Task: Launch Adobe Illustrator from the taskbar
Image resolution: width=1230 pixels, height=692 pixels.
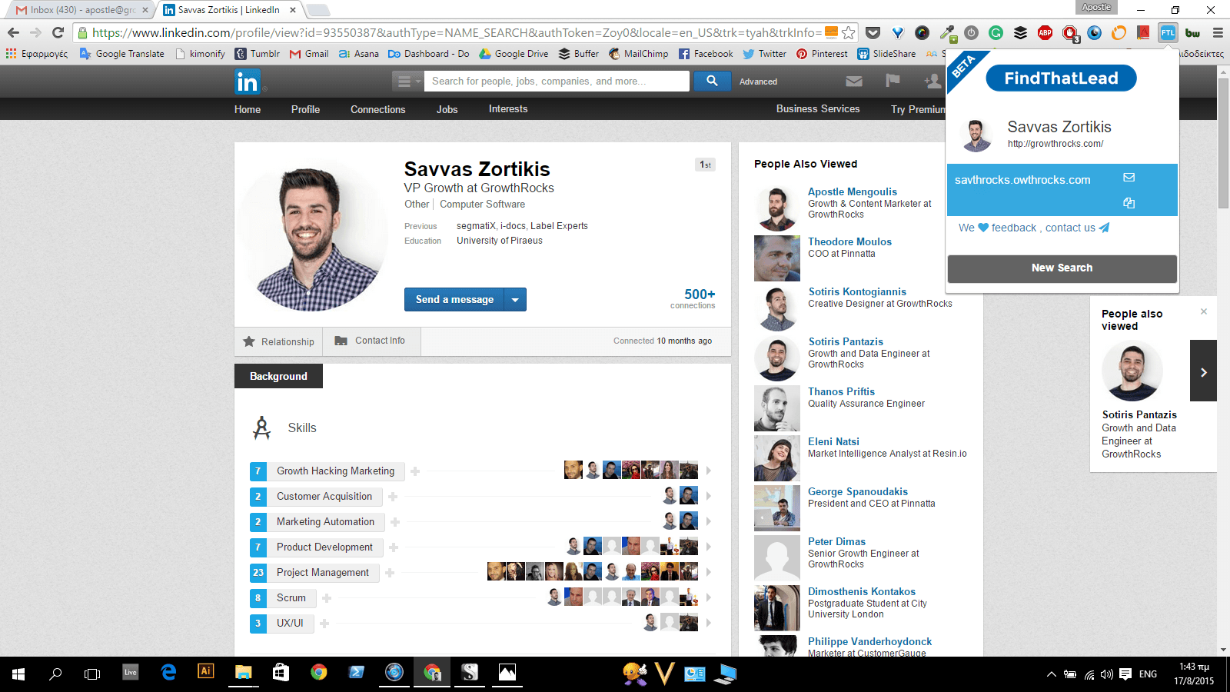Action: coord(205,672)
